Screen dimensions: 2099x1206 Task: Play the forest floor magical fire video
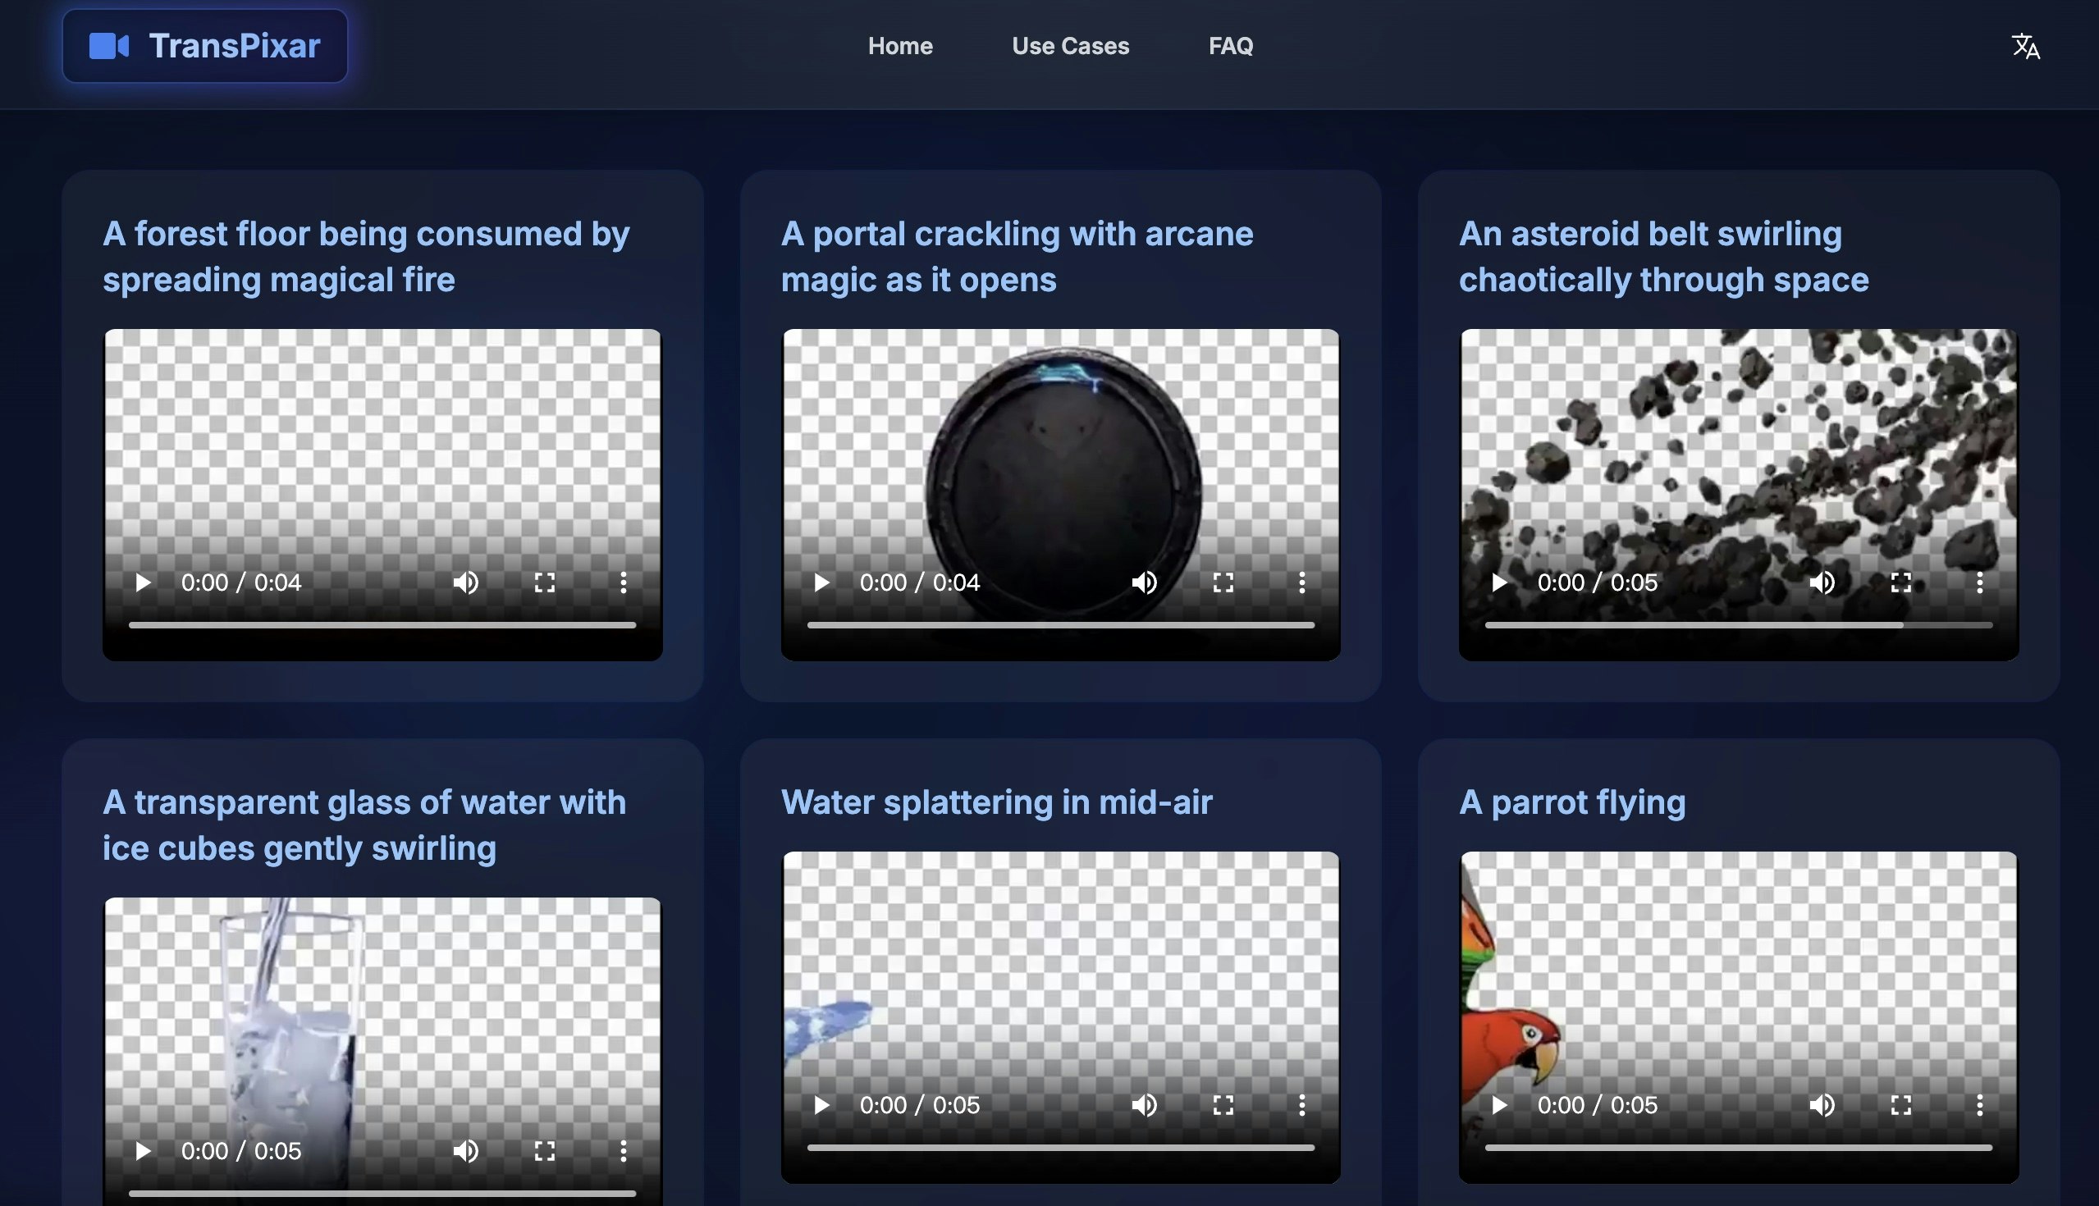[143, 582]
